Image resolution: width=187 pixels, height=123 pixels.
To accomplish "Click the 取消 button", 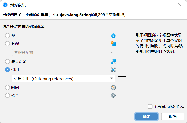I will (x=173, y=116).
